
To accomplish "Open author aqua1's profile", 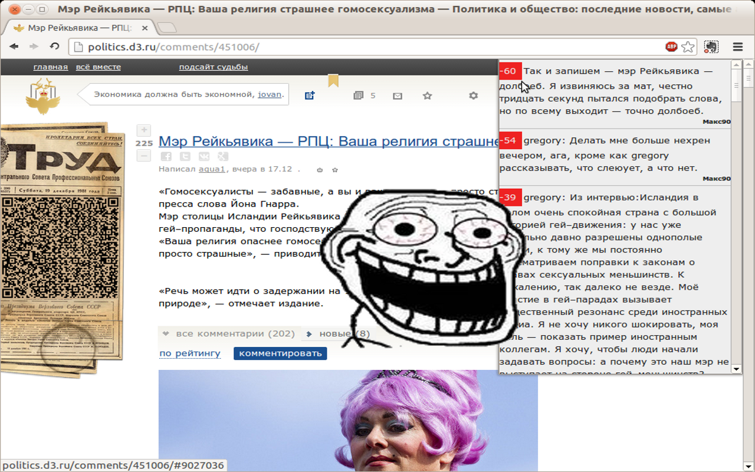I will coord(212,169).
